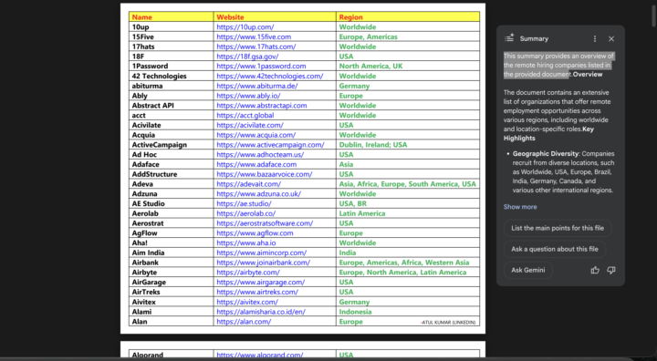This screenshot has width=657, height=361.
Task: Open the https://alamisharia.co.id/en/ link
Action: coord(261,312)
